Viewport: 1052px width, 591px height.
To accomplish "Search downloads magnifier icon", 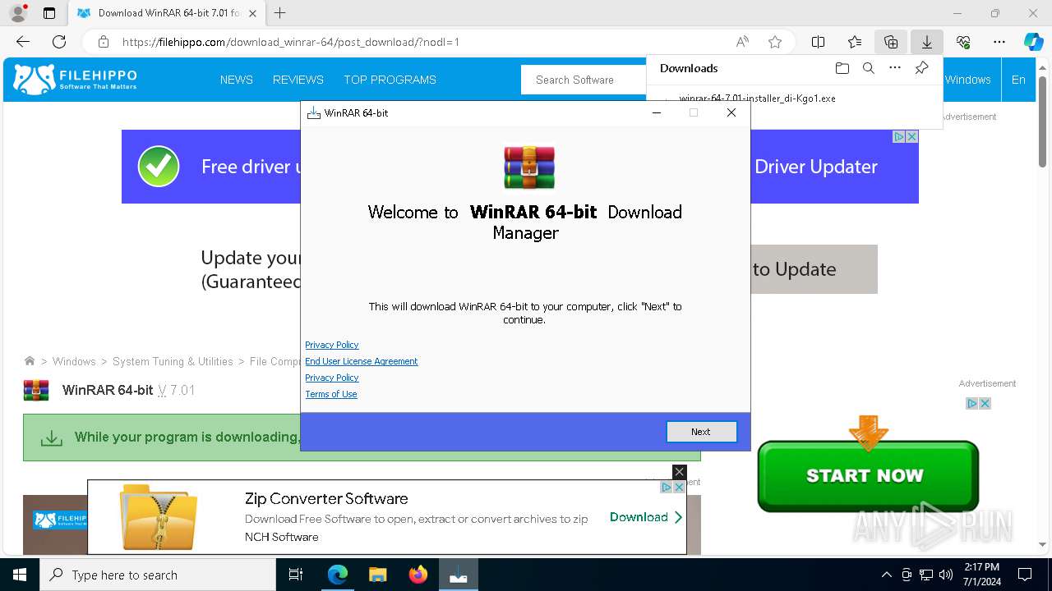I will (x=868, y=68).
